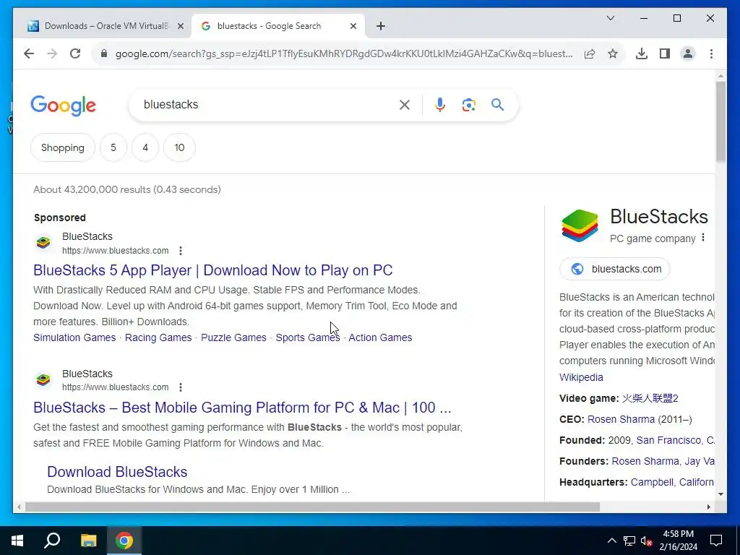Filter results by Shopping
740x555 pixels.
tap(63, 147)
